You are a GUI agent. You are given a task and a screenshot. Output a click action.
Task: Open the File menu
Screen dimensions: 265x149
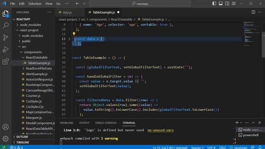[x=12, y=4]
